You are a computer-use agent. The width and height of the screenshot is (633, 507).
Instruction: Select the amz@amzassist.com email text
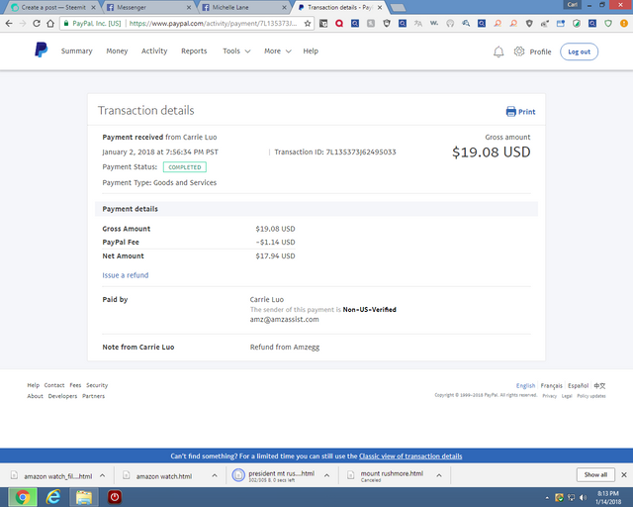(x=284, y=320)
